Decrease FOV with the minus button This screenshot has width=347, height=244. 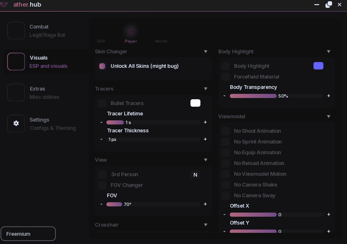coord(101,204)
